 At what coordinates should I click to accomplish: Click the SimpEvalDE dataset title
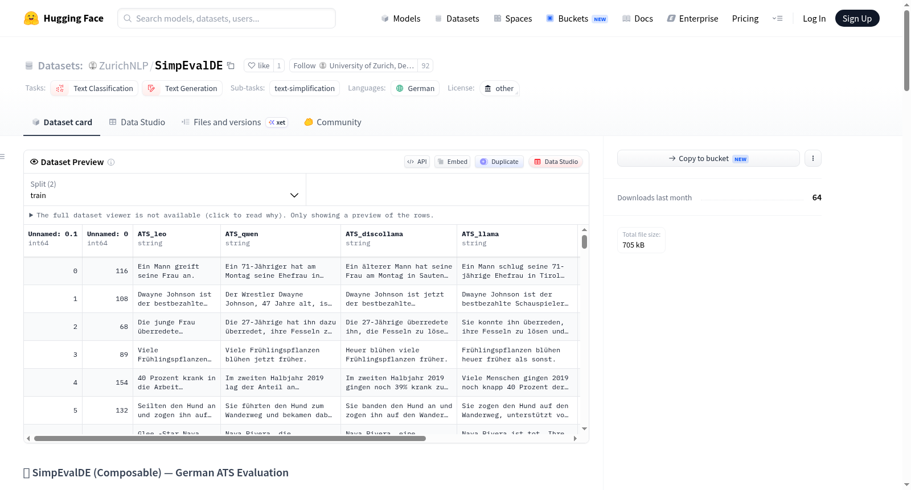(188, 65)
